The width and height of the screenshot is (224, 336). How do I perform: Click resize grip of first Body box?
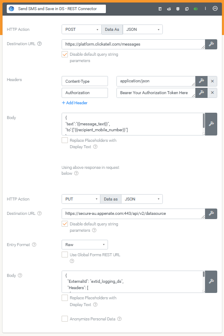click(x=204, y=134)
